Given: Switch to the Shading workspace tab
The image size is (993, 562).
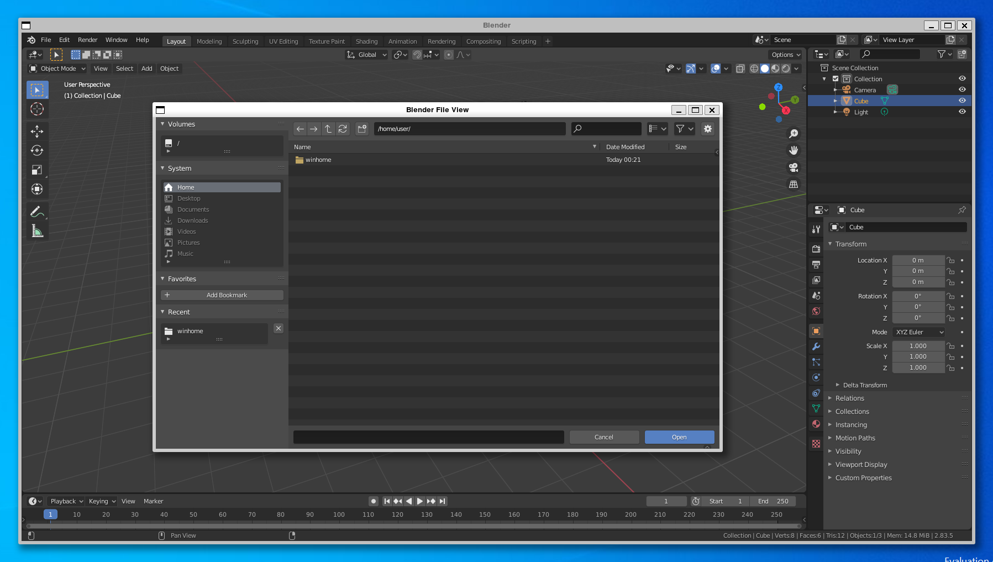Looking at the screenshot, I should click(366, 41).
